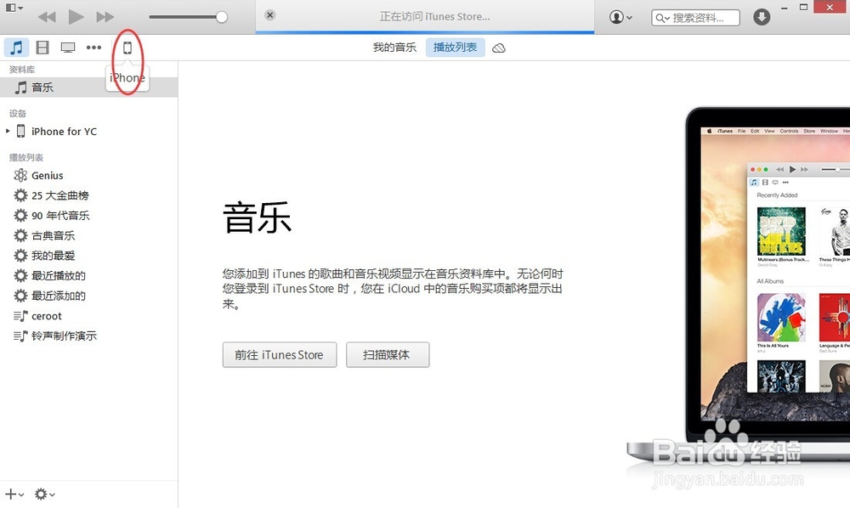The width and height of the screenshot is (850, 508).
Task: Open the account user dropdown
Action: pos(620,17)
